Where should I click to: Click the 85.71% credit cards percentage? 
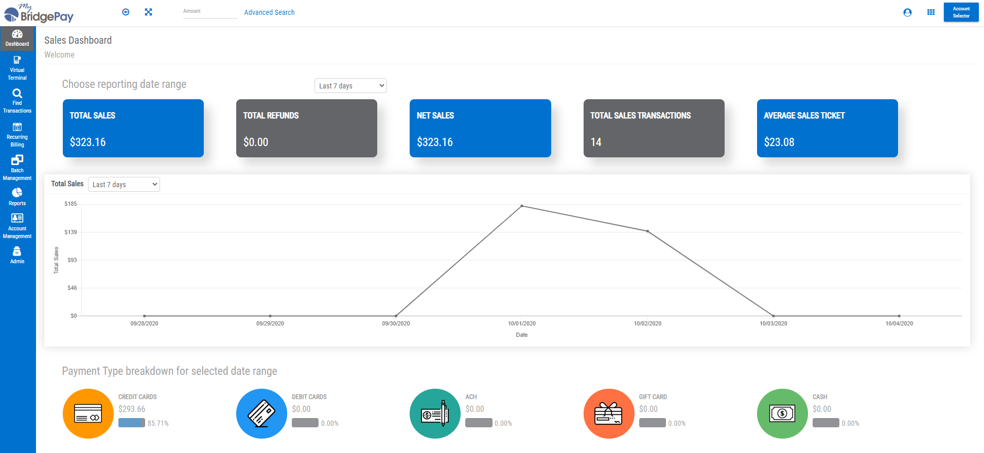[158, 424]
